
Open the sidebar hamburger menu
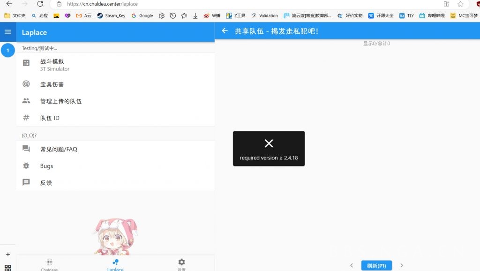(x=7, y=32)
